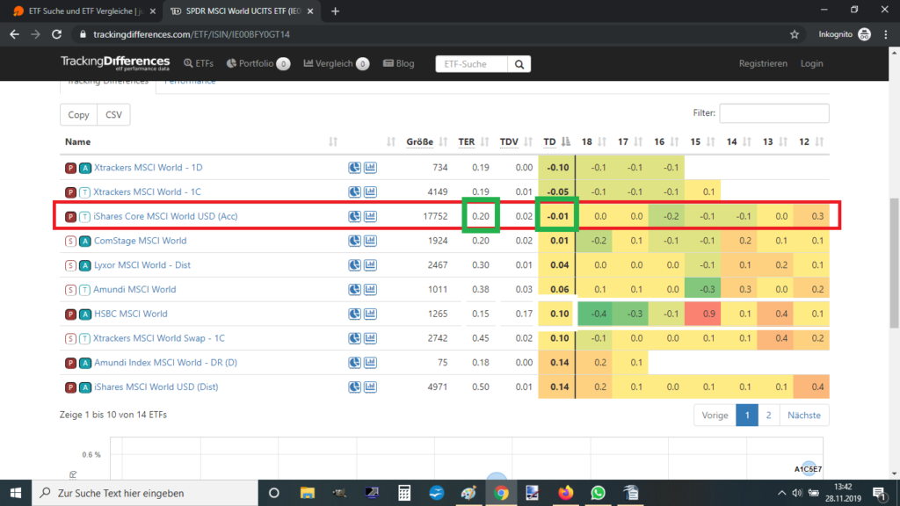
Task: Open Vergleich in navigation bar
Action: click(336, 63)
